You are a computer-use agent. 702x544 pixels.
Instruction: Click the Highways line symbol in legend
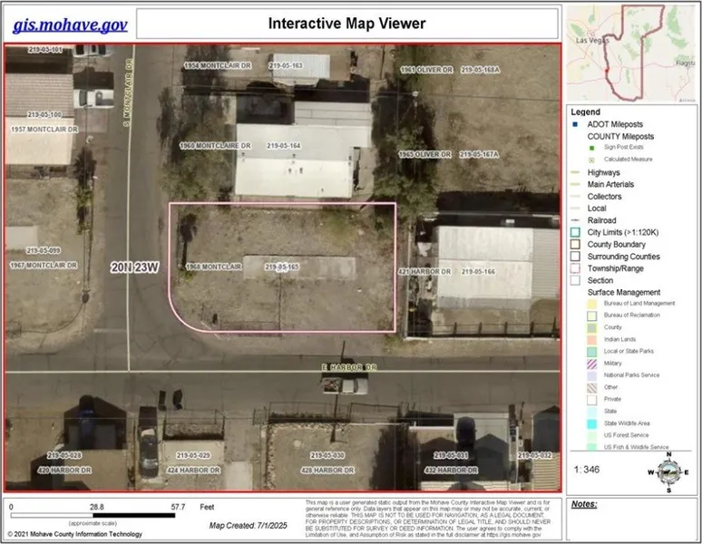575,172
